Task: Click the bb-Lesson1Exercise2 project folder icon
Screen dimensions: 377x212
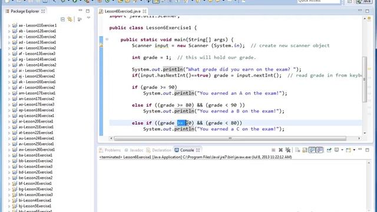Action: 15,161
